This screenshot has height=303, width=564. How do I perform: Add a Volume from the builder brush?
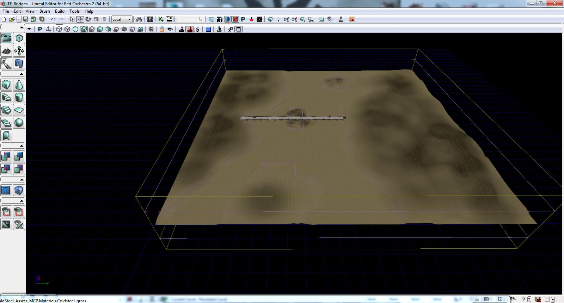19,190
